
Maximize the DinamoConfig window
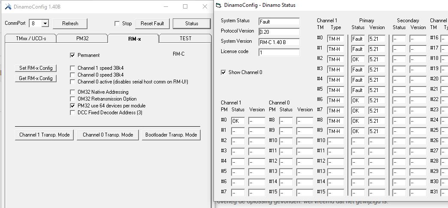point(185,6)
